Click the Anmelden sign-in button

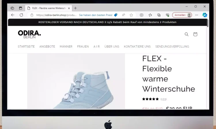[182, 15]
